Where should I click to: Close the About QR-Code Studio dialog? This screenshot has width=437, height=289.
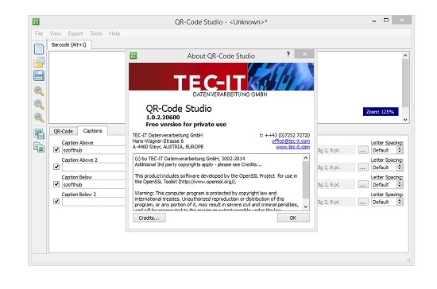click(304, 54)
